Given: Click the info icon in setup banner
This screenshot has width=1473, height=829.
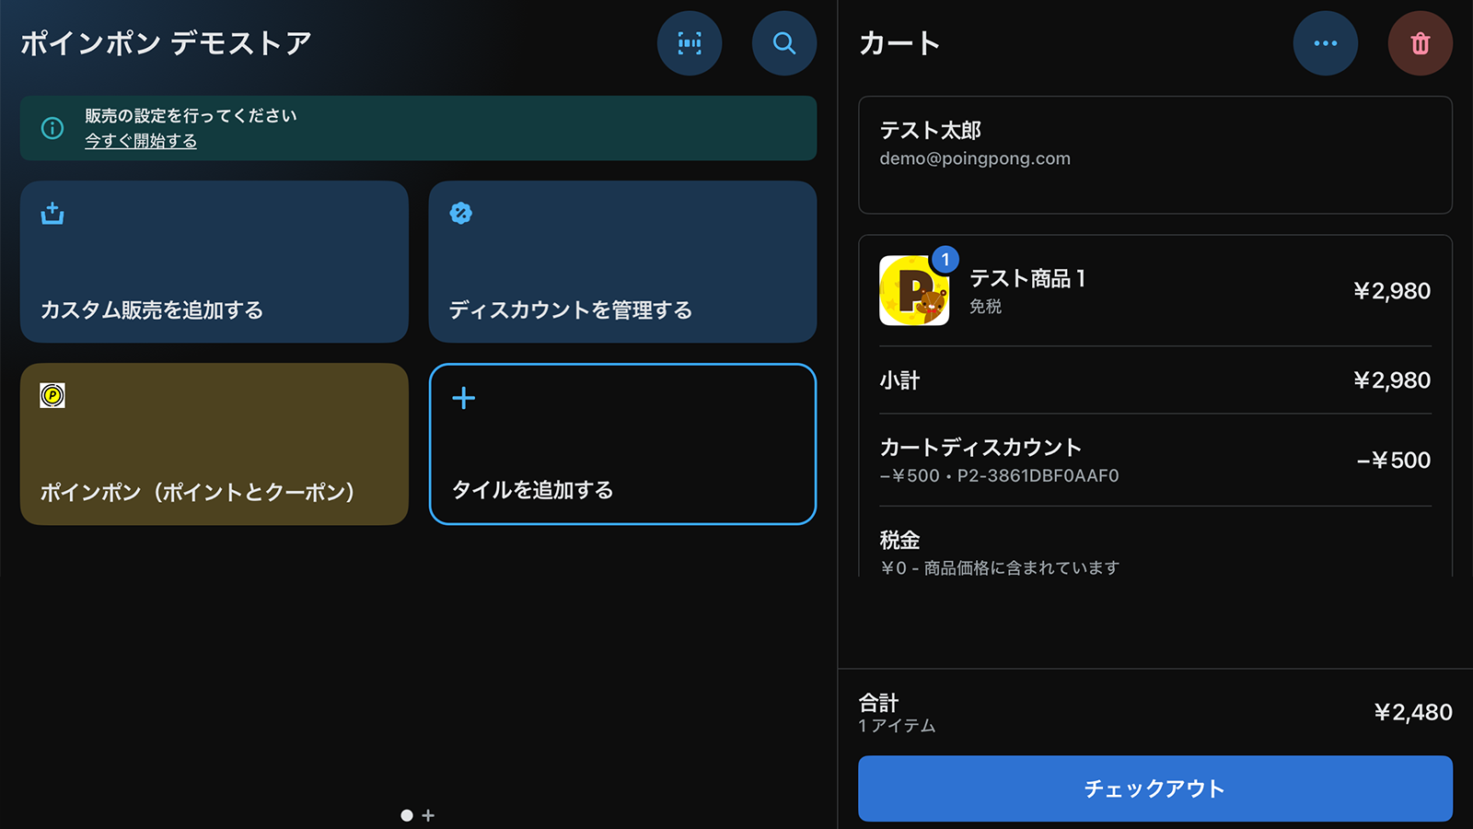Looking at the screenshot, I should (x=52, y=128).
